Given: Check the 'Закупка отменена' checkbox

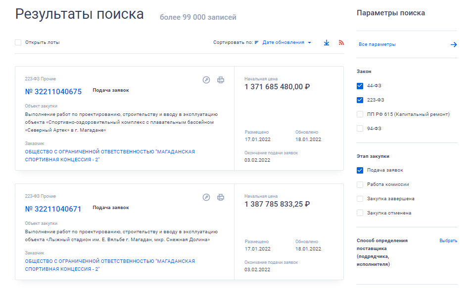Looking at the screenshot, I should [x=360, y=213].
